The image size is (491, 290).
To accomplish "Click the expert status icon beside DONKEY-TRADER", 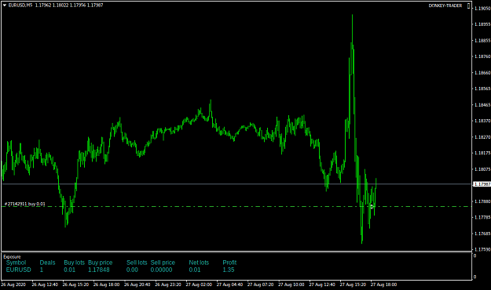I will (468, 5).
